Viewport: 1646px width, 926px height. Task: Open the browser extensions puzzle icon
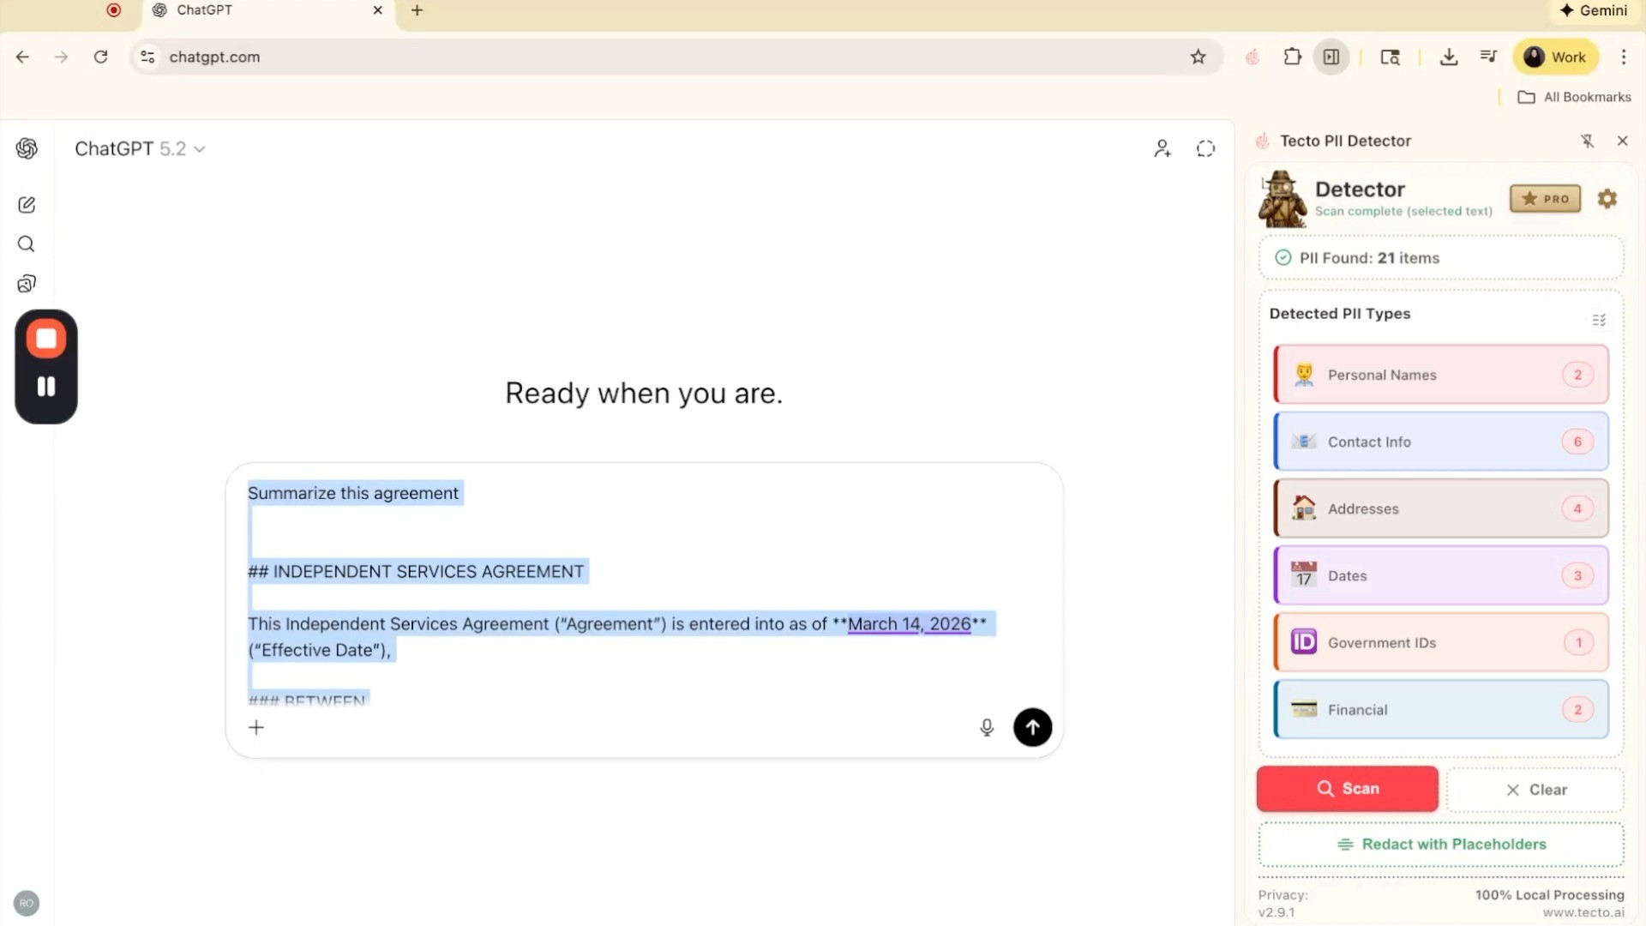(1292, 57)
